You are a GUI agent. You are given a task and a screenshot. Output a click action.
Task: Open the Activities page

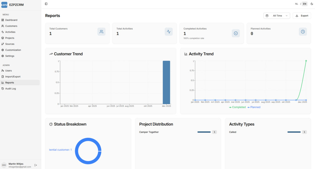point(20,32)
